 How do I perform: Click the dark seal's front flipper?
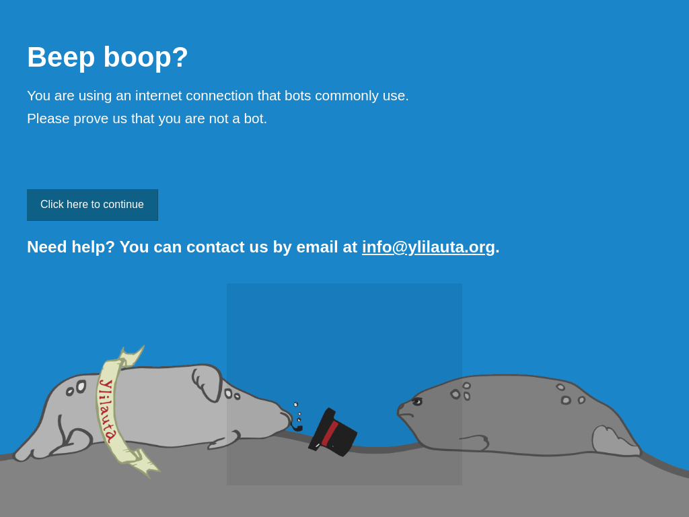point(474,443)
